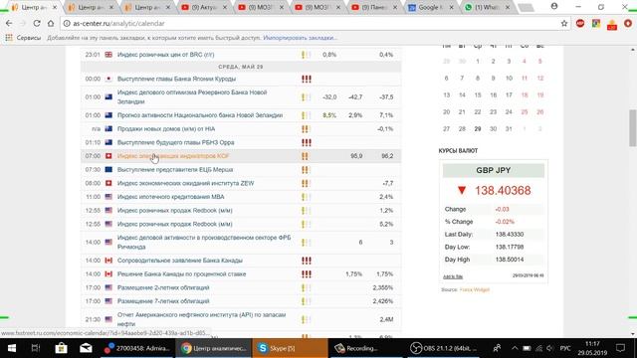Open Индекс розничных цен от BRC event
The image size is (637, 358).
click(166, 55)
